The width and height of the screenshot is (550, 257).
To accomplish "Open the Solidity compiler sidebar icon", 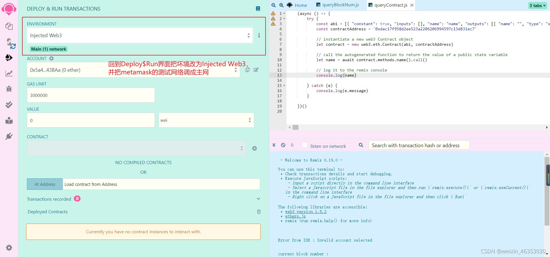I will [11, 43].
